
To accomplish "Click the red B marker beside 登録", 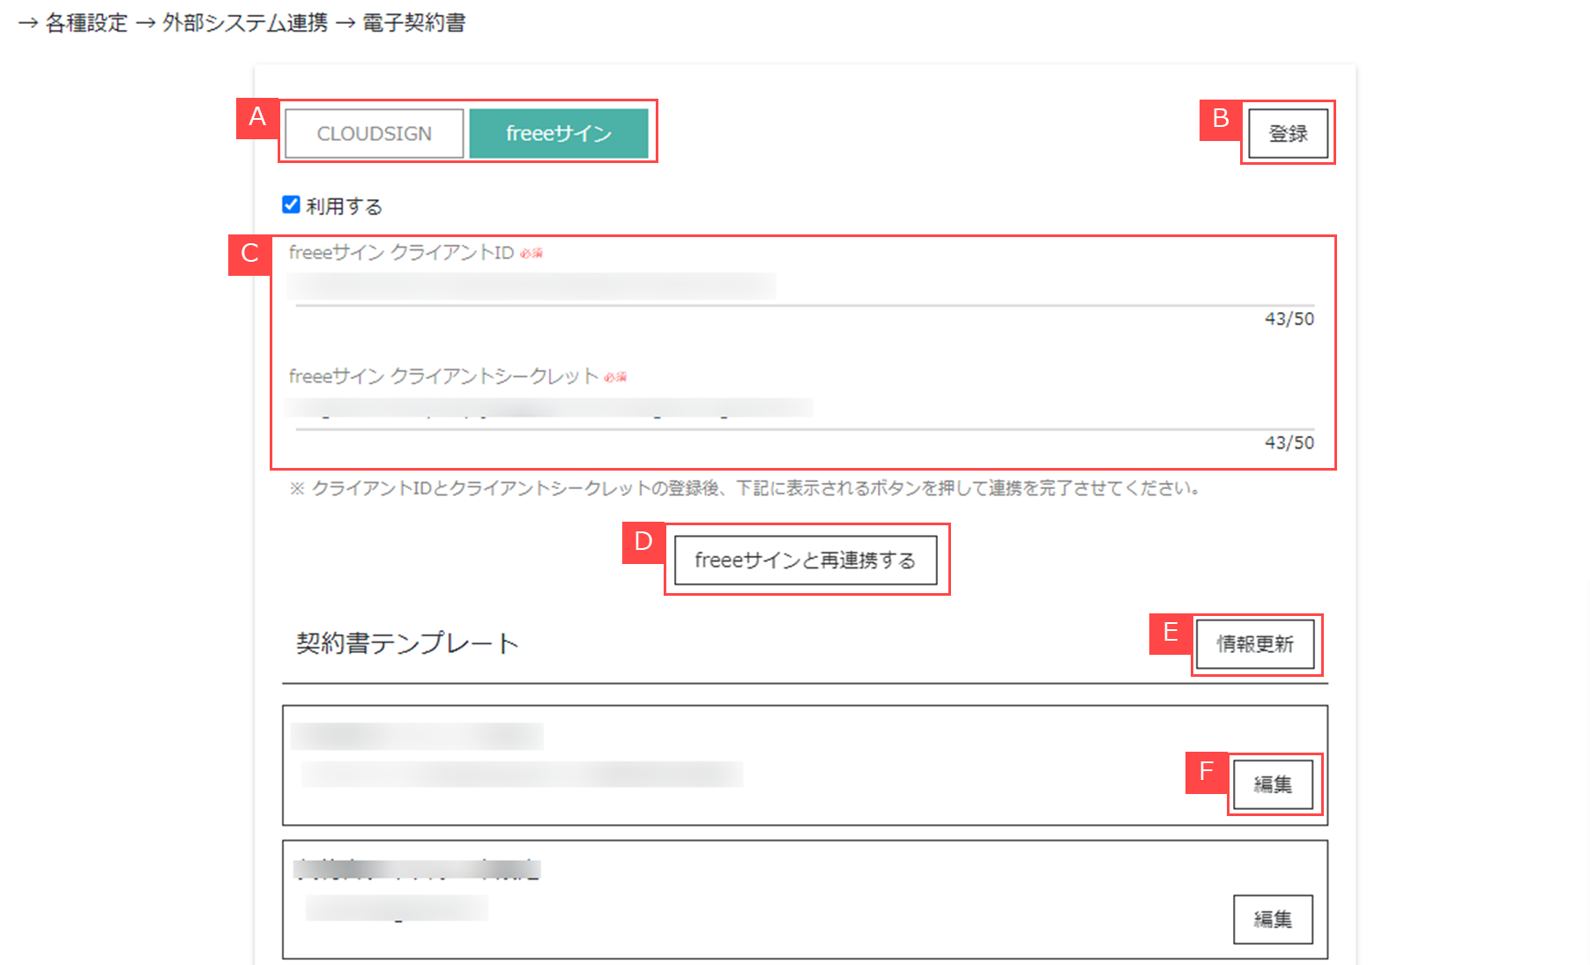I will click(1221, 119).
